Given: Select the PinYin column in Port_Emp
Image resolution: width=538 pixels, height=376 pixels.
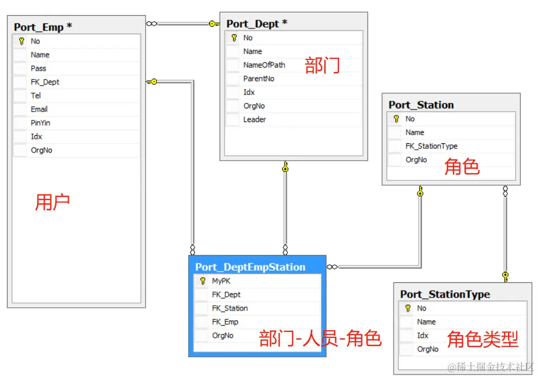Looking at the screenshot, I should (x=76, y=123).
